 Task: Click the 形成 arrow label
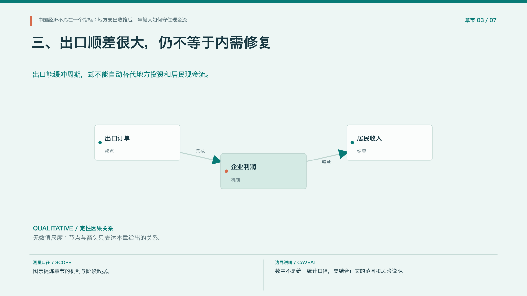[200, 151]
